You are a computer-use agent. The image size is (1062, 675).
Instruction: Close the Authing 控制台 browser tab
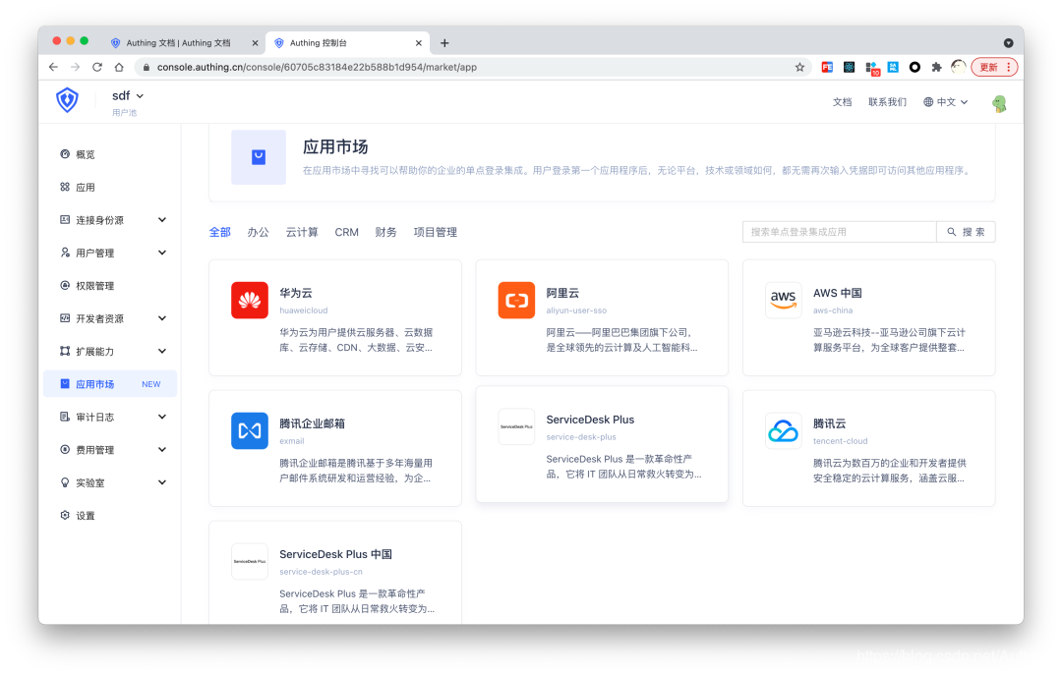419,42
